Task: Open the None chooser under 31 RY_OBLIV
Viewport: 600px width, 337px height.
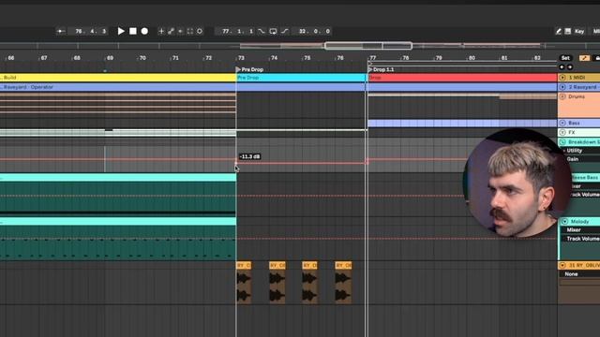Action: pos(579,274)
